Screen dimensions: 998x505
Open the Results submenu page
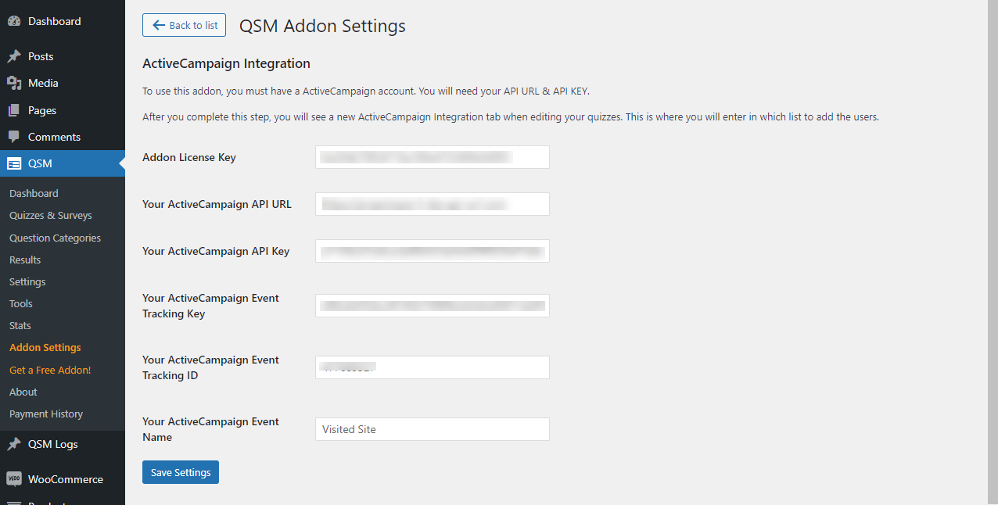point(25,260)
